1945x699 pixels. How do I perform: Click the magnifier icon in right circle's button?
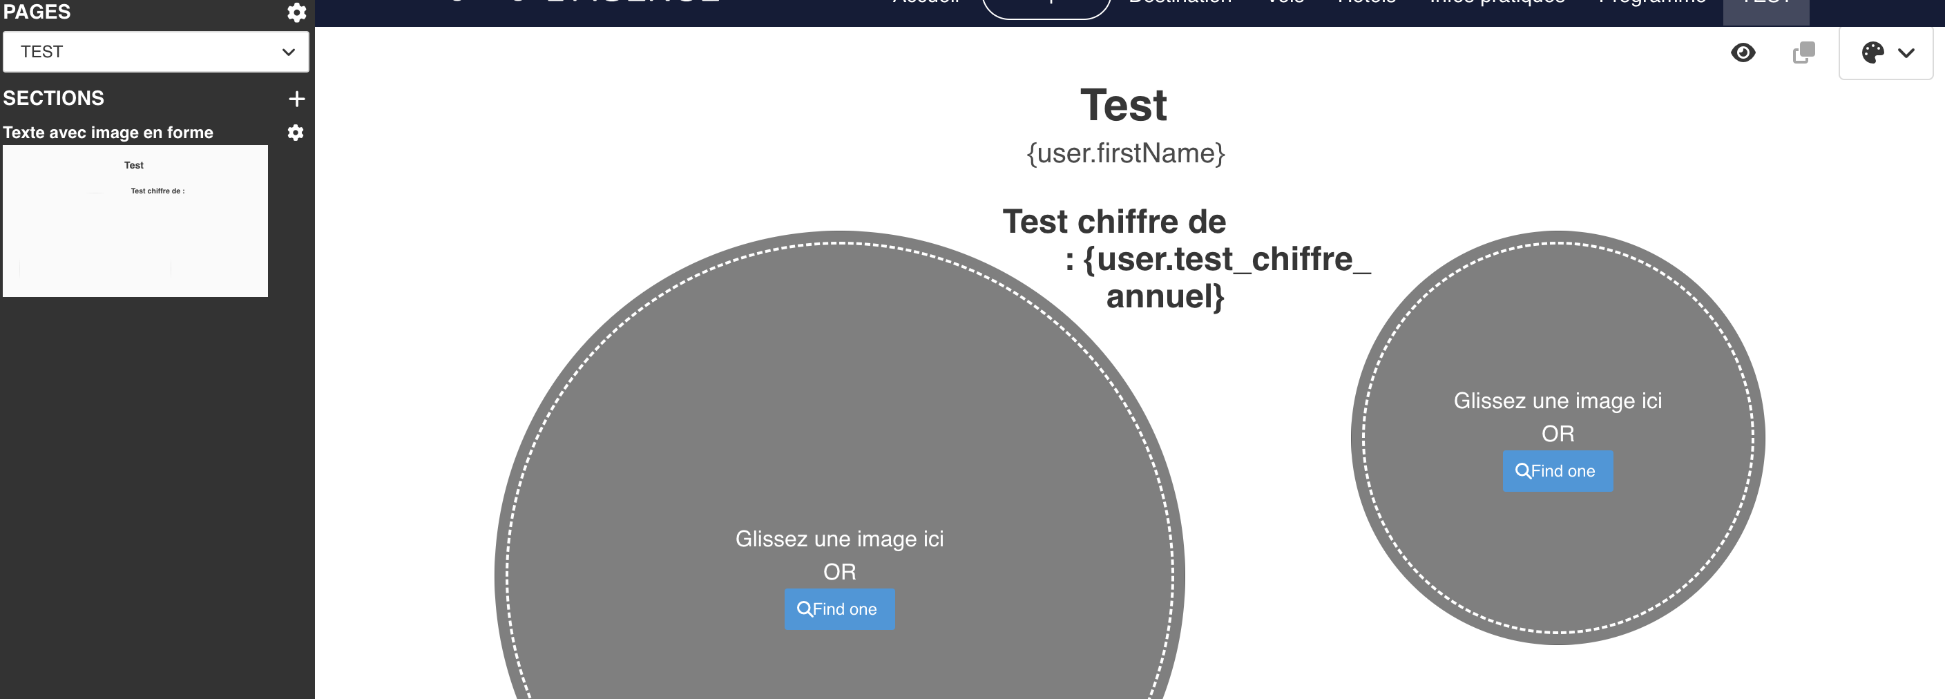(x=1523, y=471)
